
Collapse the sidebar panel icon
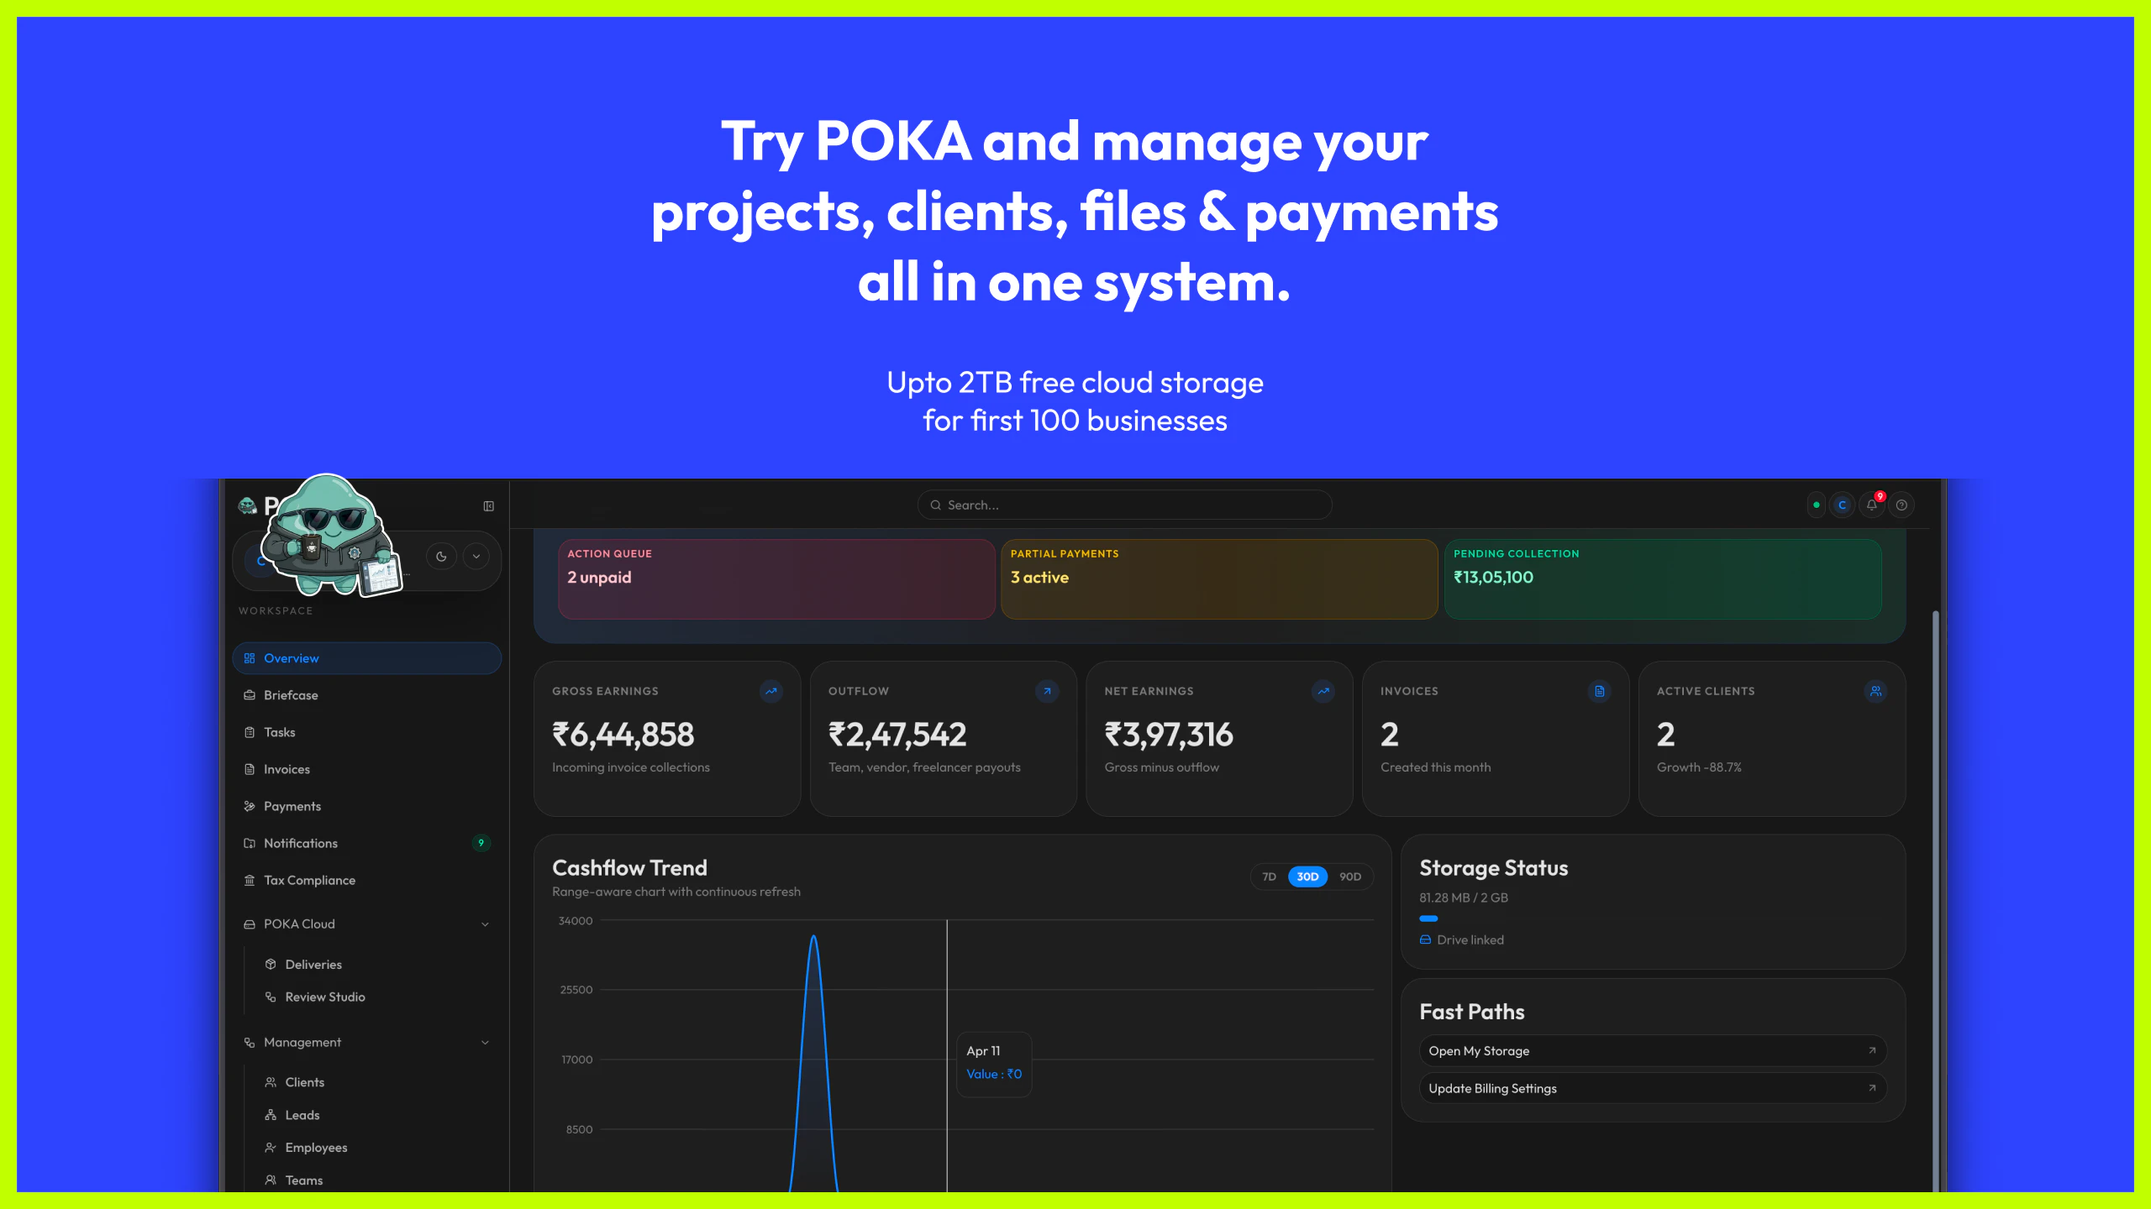pos(488,505)
